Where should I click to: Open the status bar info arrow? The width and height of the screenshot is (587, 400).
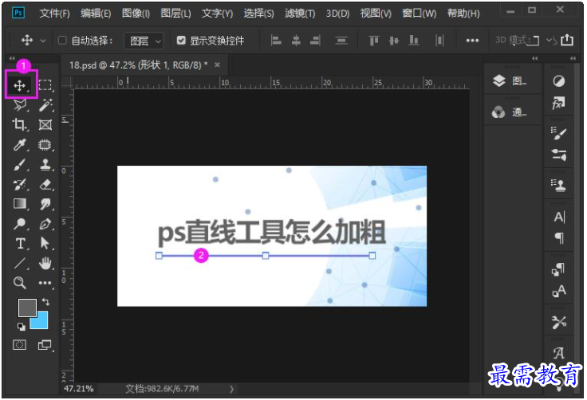(x=231, y=389)
